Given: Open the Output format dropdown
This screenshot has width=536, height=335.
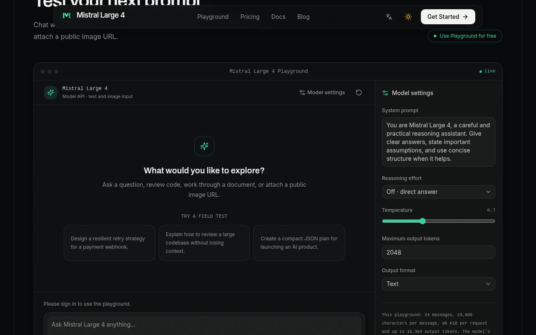Looking at the screenshot, I should [438, 284].
